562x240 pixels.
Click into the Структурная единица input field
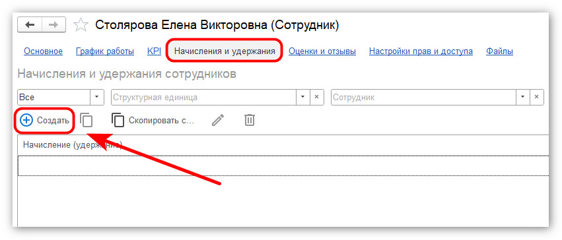203,98
